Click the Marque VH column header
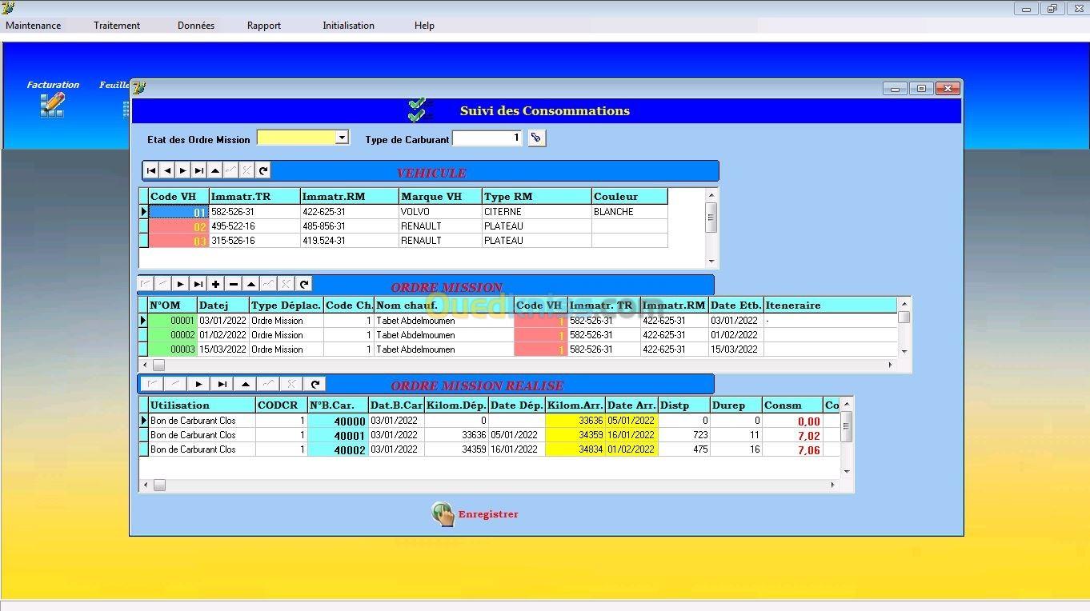This screenshot has height=611, width=1090. point(440,197)
